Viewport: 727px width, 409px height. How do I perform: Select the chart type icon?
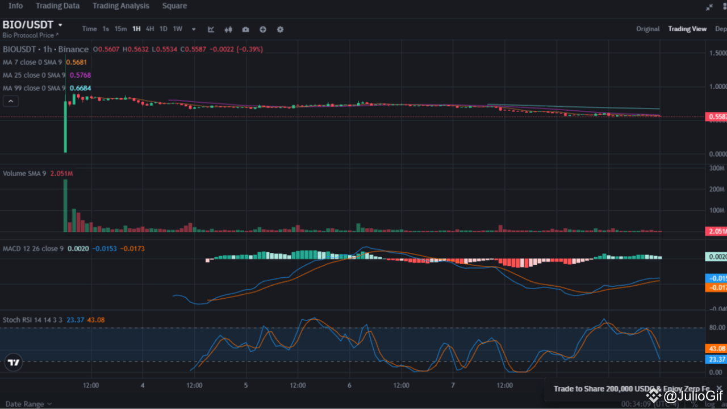(x=210, y=29)
